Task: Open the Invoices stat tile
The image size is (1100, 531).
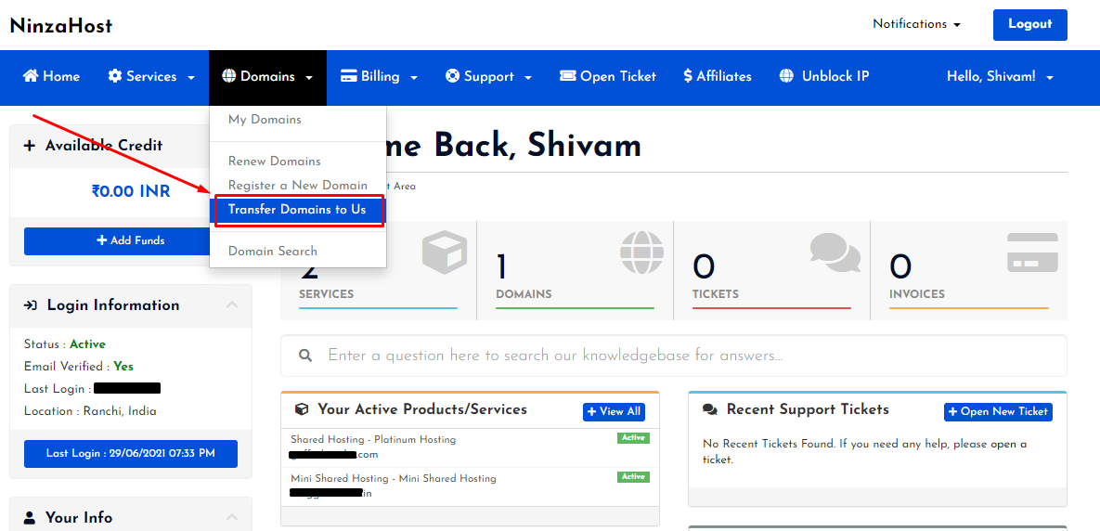Action: pyautogui.click(x=969, y=270)
